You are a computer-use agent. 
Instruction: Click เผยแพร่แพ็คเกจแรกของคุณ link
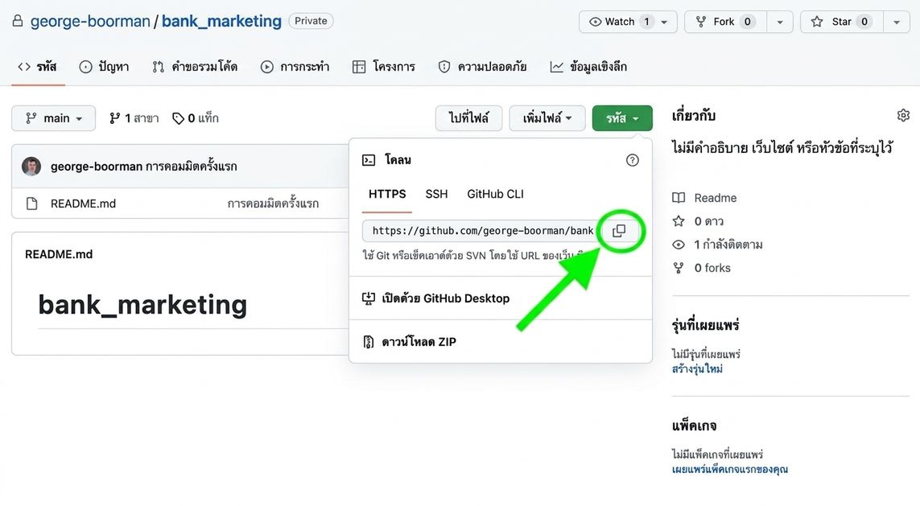(730, 469)
